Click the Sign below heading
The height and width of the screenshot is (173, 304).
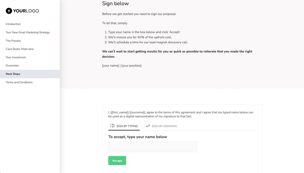click(x=115, y=3)
